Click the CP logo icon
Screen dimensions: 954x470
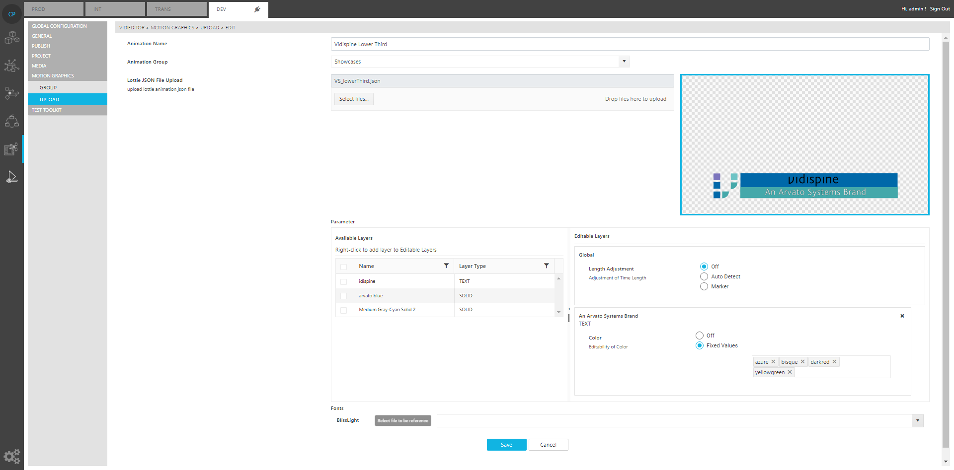pos(11,14)
